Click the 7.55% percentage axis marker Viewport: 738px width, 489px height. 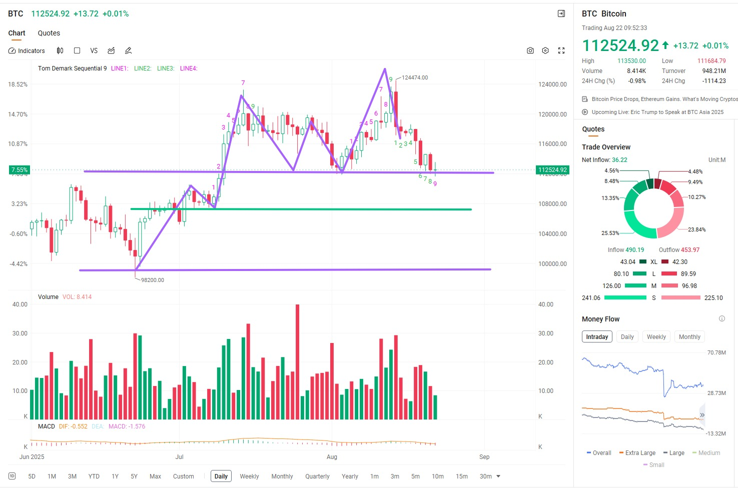point(20,170)
